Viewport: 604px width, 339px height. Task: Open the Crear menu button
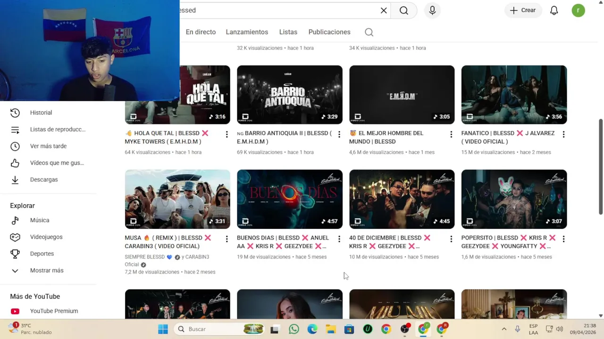[523, 10]
